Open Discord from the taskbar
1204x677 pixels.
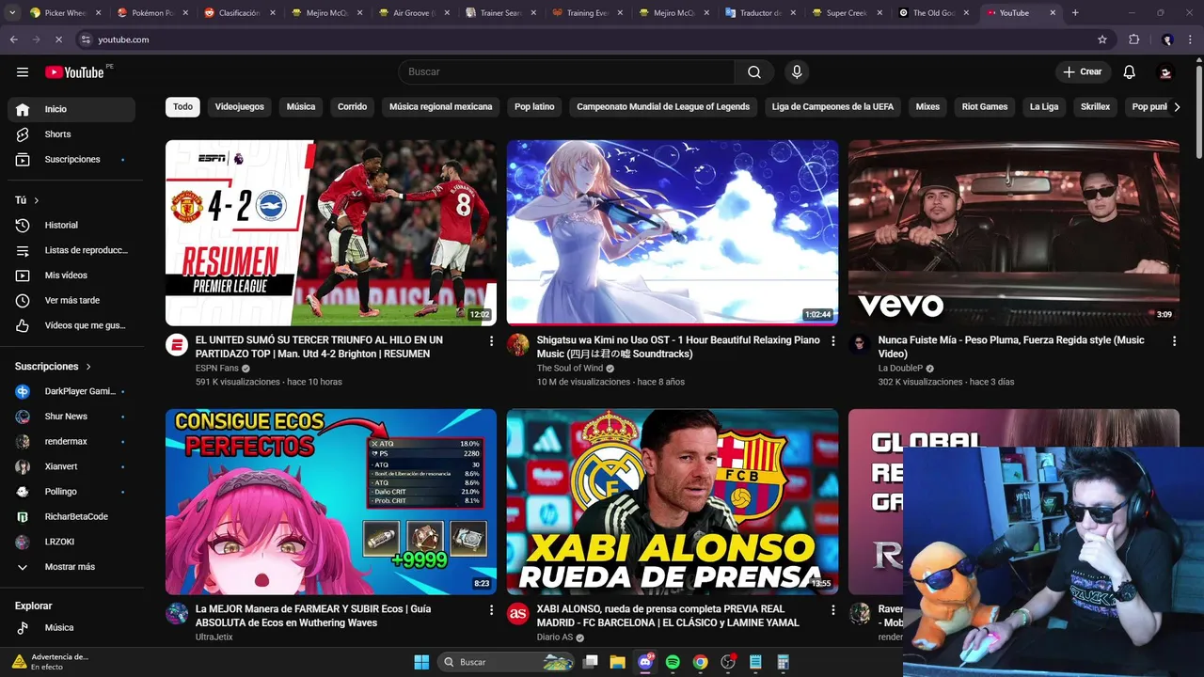click(645, 662)
